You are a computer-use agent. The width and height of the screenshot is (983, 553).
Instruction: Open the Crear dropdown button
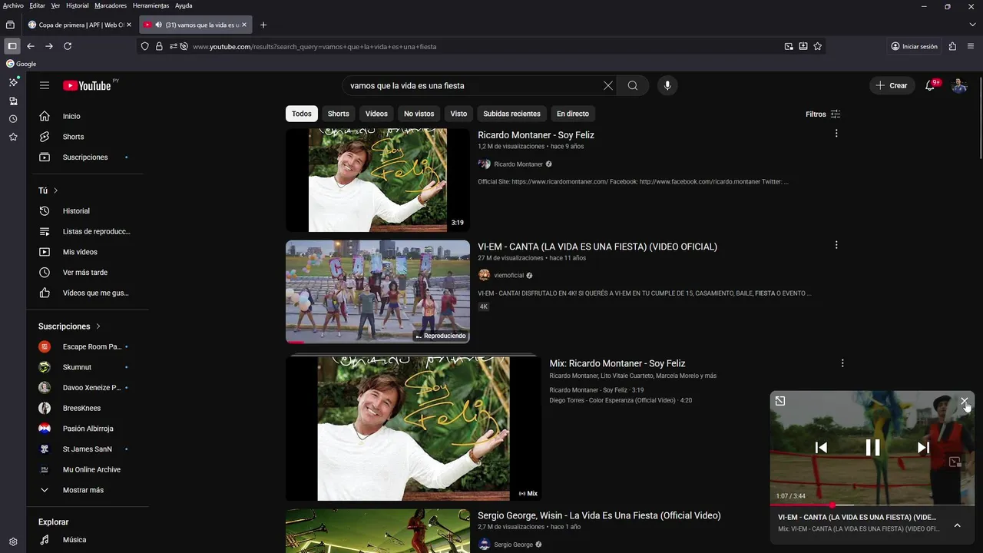click(x=892, y=85)
